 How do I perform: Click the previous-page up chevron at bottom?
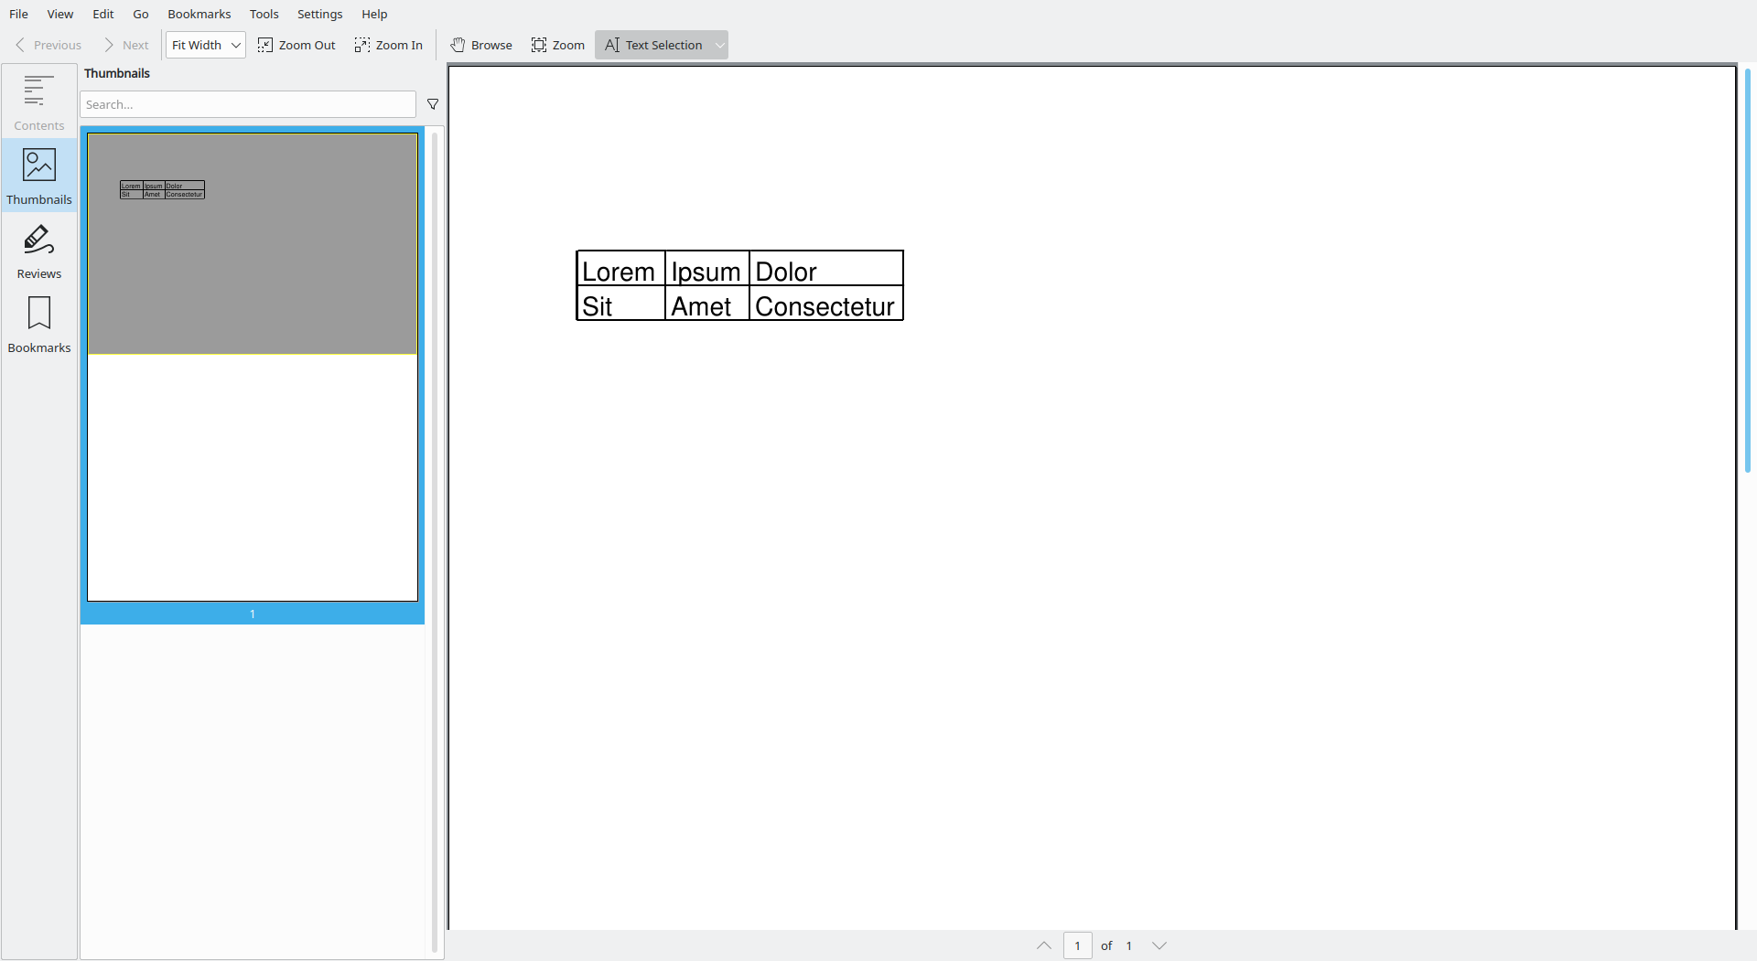pos(1044,945)
